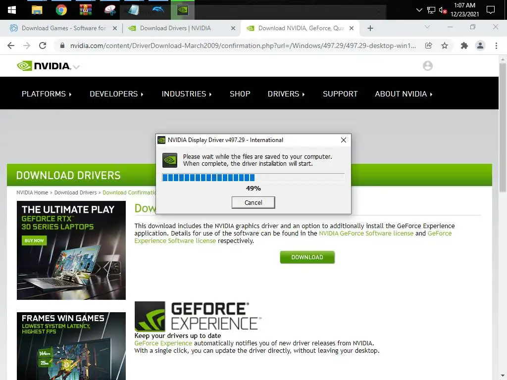Close the Download Games tab
This screenshot has width=507, height=380.
tap(115, 28)
